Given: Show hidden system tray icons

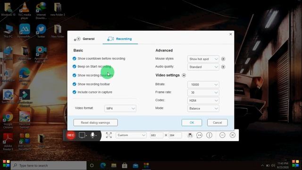Looking at the screenshot, I should [262, 165].
